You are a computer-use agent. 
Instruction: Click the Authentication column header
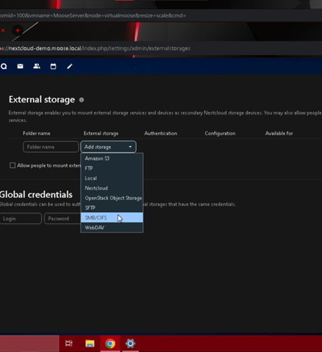tap(160, 133)
